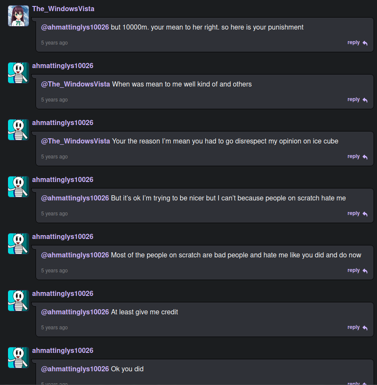
Task: Open @The_WindowsVista mention in ice cube comment
Action: [x=75, y=141]
